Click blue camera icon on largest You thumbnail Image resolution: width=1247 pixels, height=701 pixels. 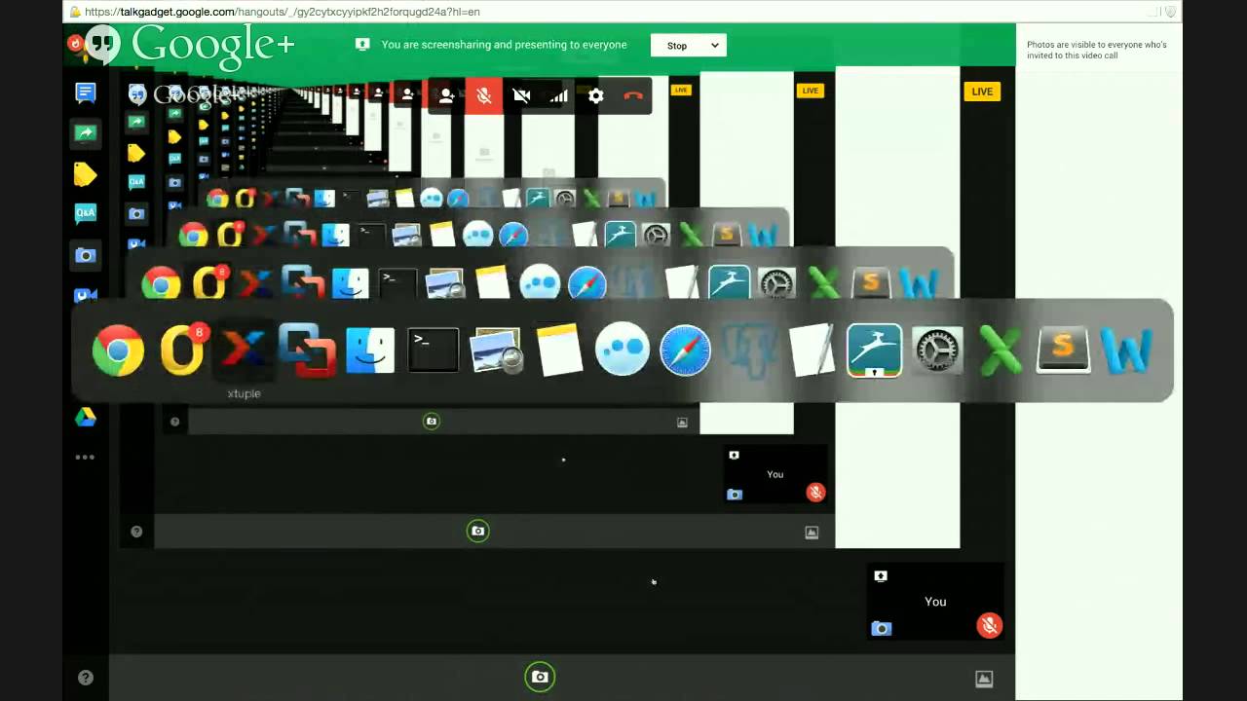pyautogui.click(x=881, y=629)
